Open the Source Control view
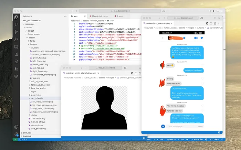 (16, 32)
